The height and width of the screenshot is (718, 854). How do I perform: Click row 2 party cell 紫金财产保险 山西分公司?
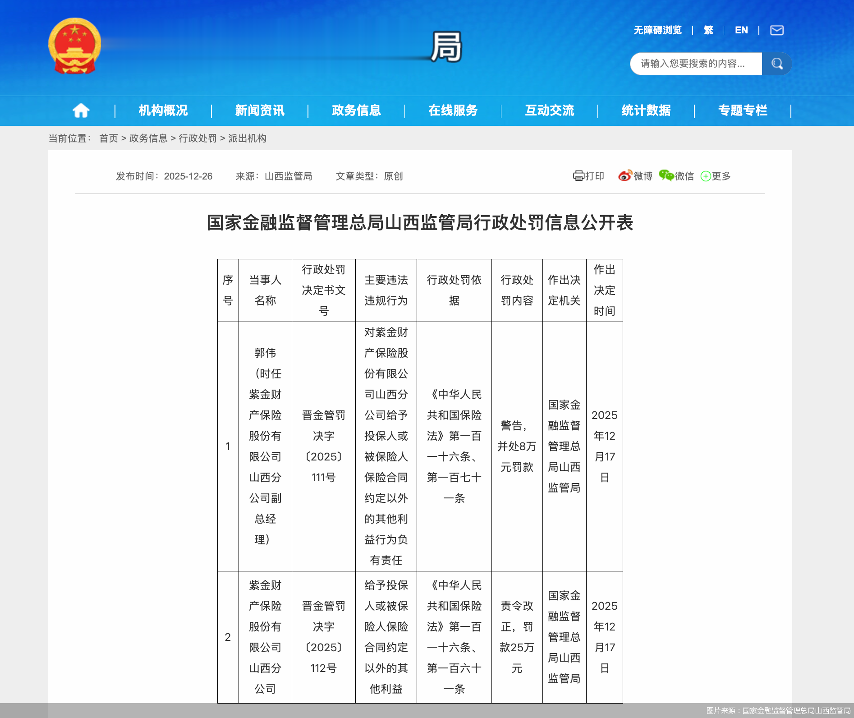(265, 637)
